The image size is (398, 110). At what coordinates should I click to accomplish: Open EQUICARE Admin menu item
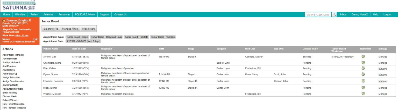(x=85, y=15)
